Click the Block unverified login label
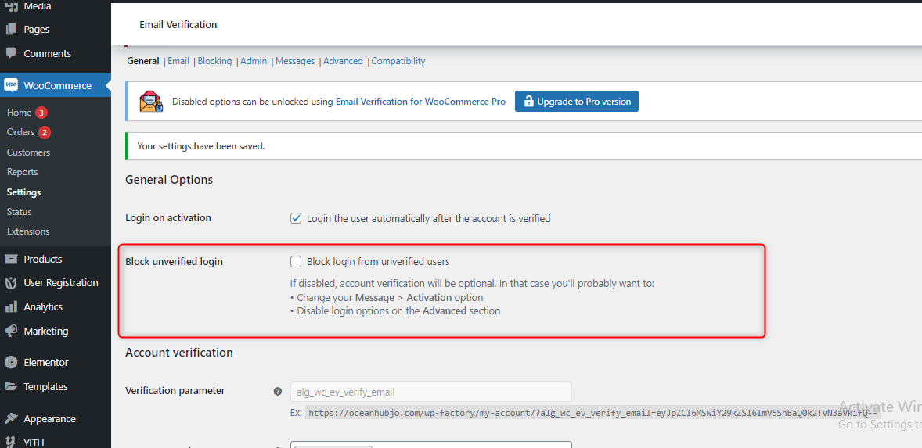 click(x=174, y=261)
